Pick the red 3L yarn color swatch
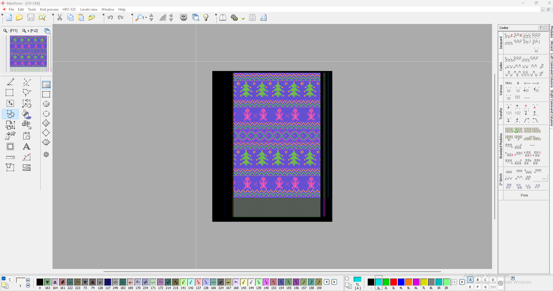Screen dimensions: 553x291 393,282
